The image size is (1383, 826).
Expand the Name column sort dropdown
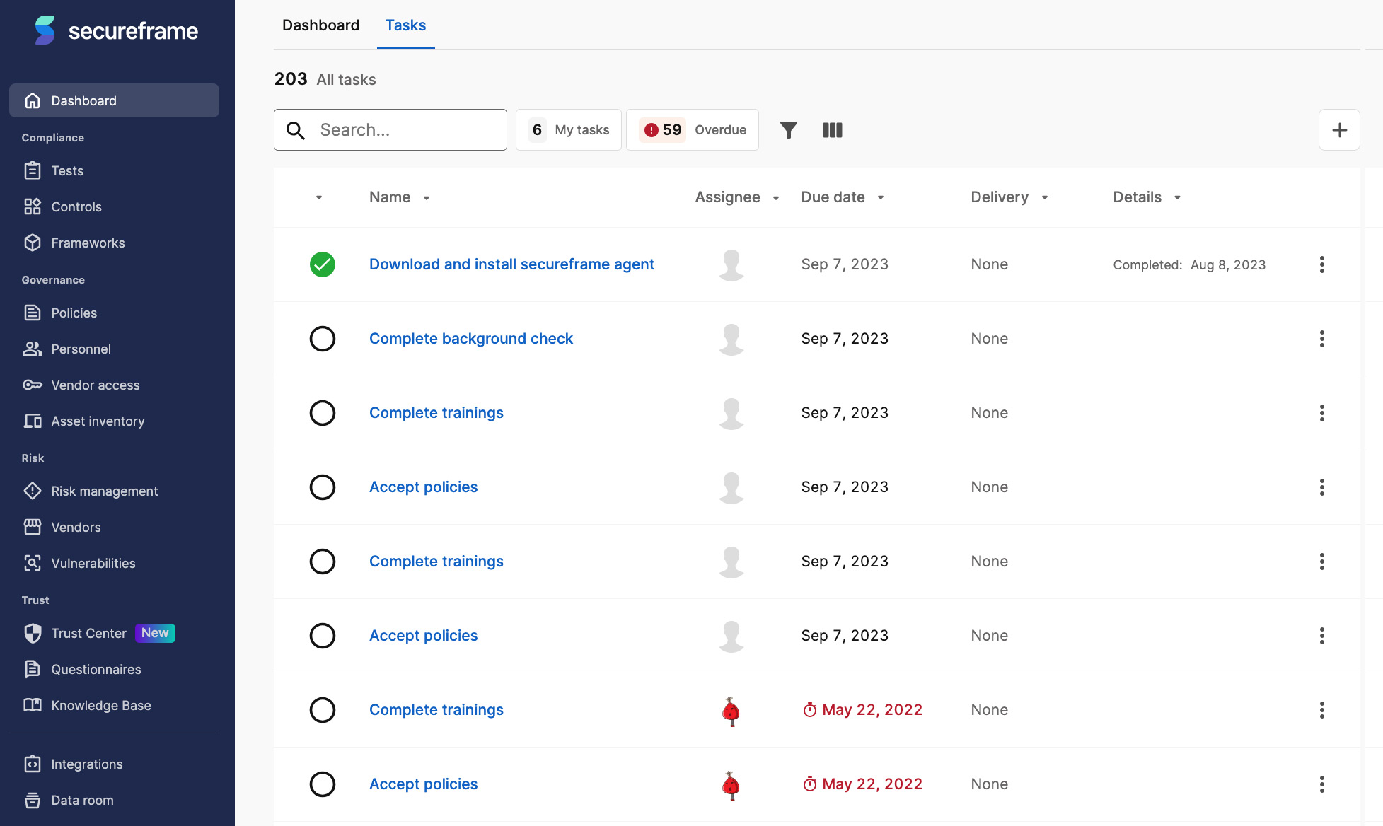(x=427, y=198)
